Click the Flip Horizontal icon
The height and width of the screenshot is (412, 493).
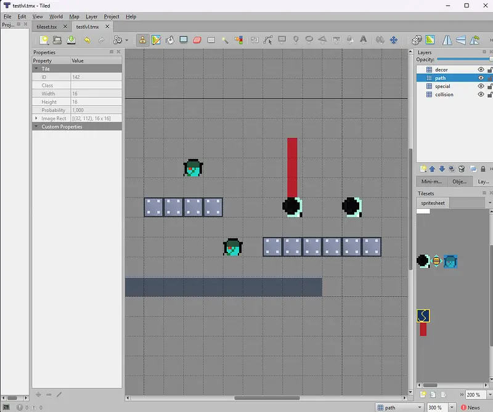tap(447, 40)
